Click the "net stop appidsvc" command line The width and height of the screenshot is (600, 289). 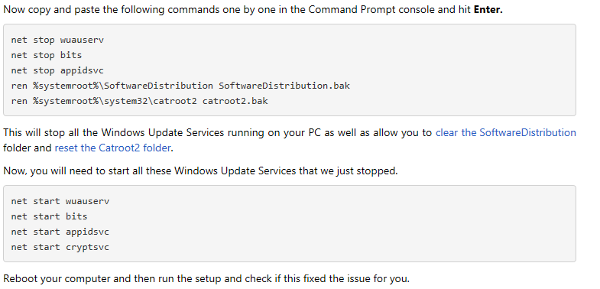pyautogui.click(x=57, y=70)
